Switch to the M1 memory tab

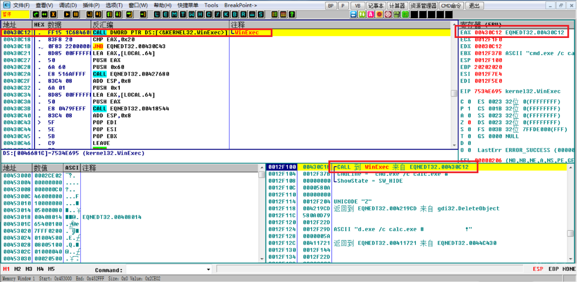pyautogui.click(x=7, y=269)
